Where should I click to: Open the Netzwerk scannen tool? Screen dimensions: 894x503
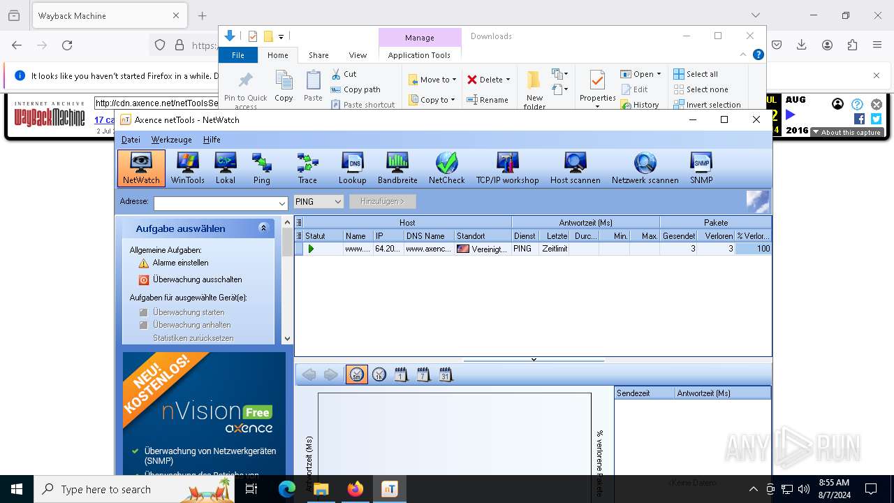(x=645, y=168)
